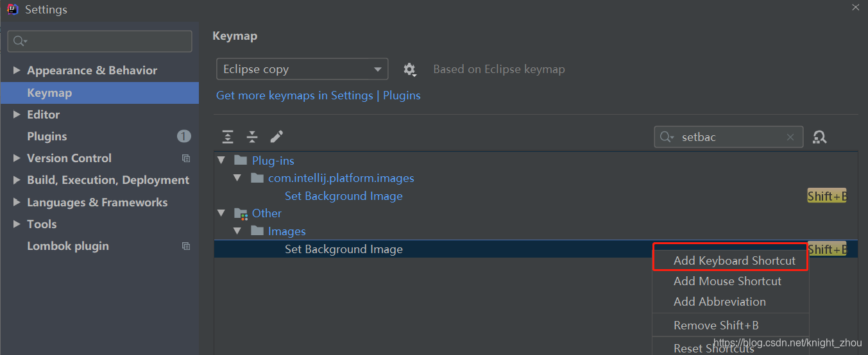Collapse the Other tree node
The image size is (868, 355).
pyautogui.click(x=221, y=213)
